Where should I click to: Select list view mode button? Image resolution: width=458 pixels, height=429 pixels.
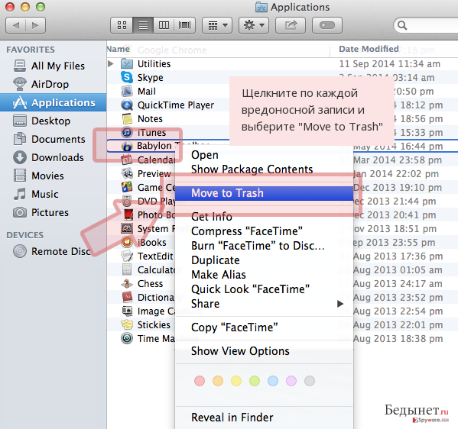(143, 25)
